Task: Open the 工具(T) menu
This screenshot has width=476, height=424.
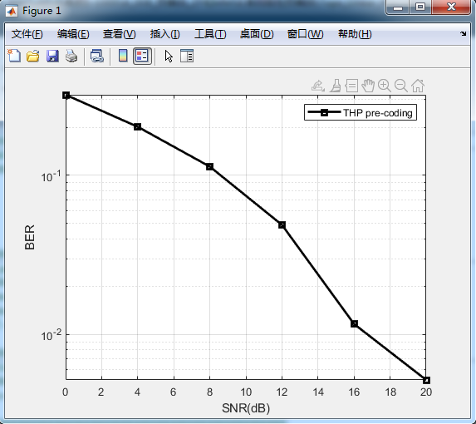Action: pyautogui.click(x=210, y=34)
